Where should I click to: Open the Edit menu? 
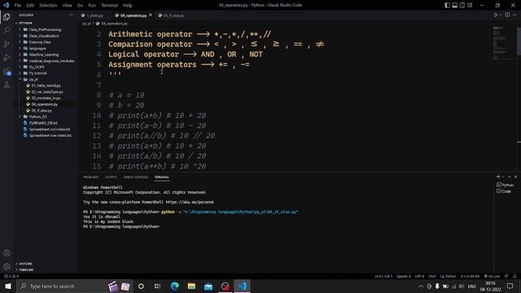30,6
